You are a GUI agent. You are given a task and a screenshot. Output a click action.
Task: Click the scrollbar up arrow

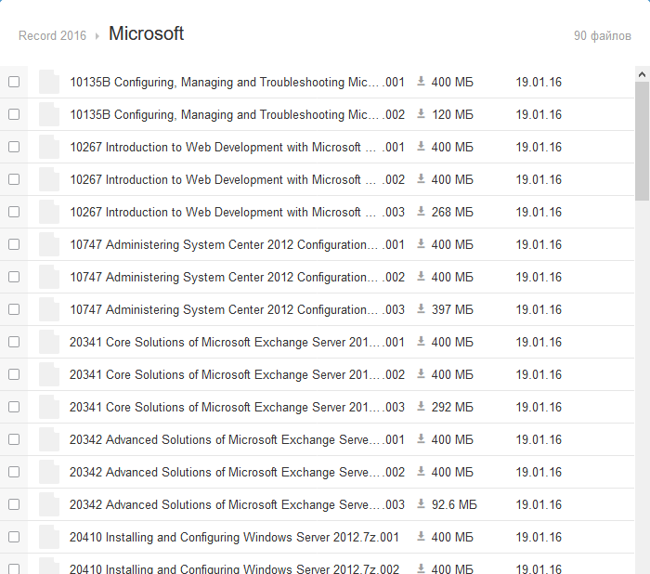click(642, 74)
